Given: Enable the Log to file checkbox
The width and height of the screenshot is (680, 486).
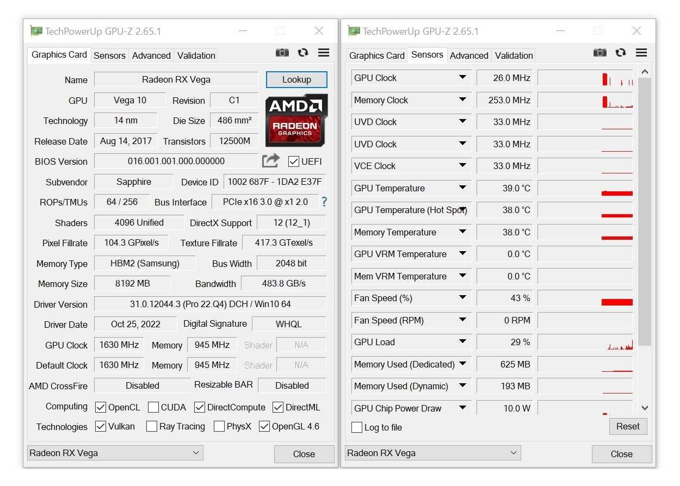Looking at the screenshot, I should tap(357, 427).
